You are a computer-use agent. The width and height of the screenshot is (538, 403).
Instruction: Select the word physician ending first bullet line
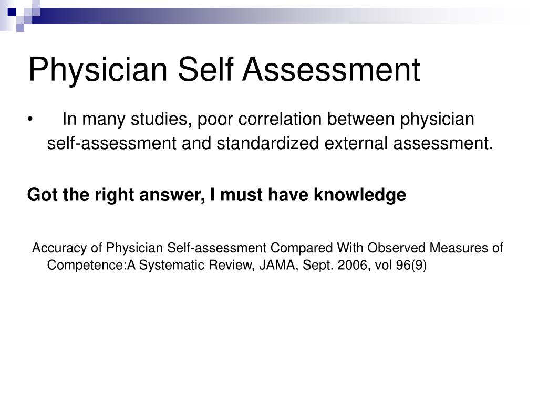pos(437,119)
